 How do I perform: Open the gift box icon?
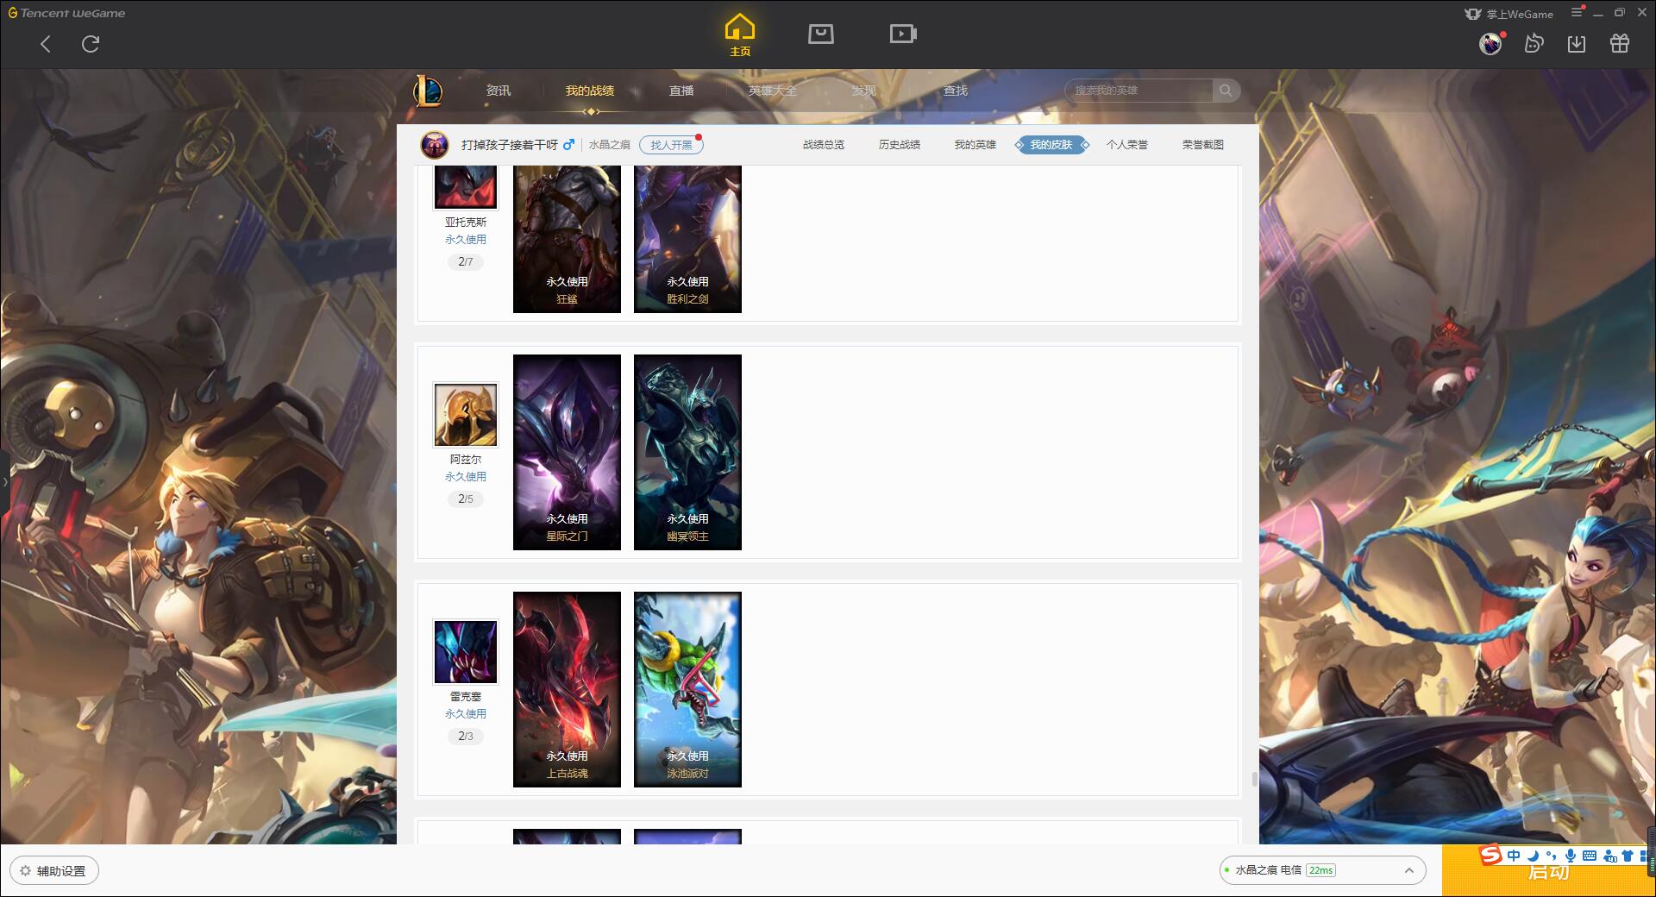point(1620,43)
